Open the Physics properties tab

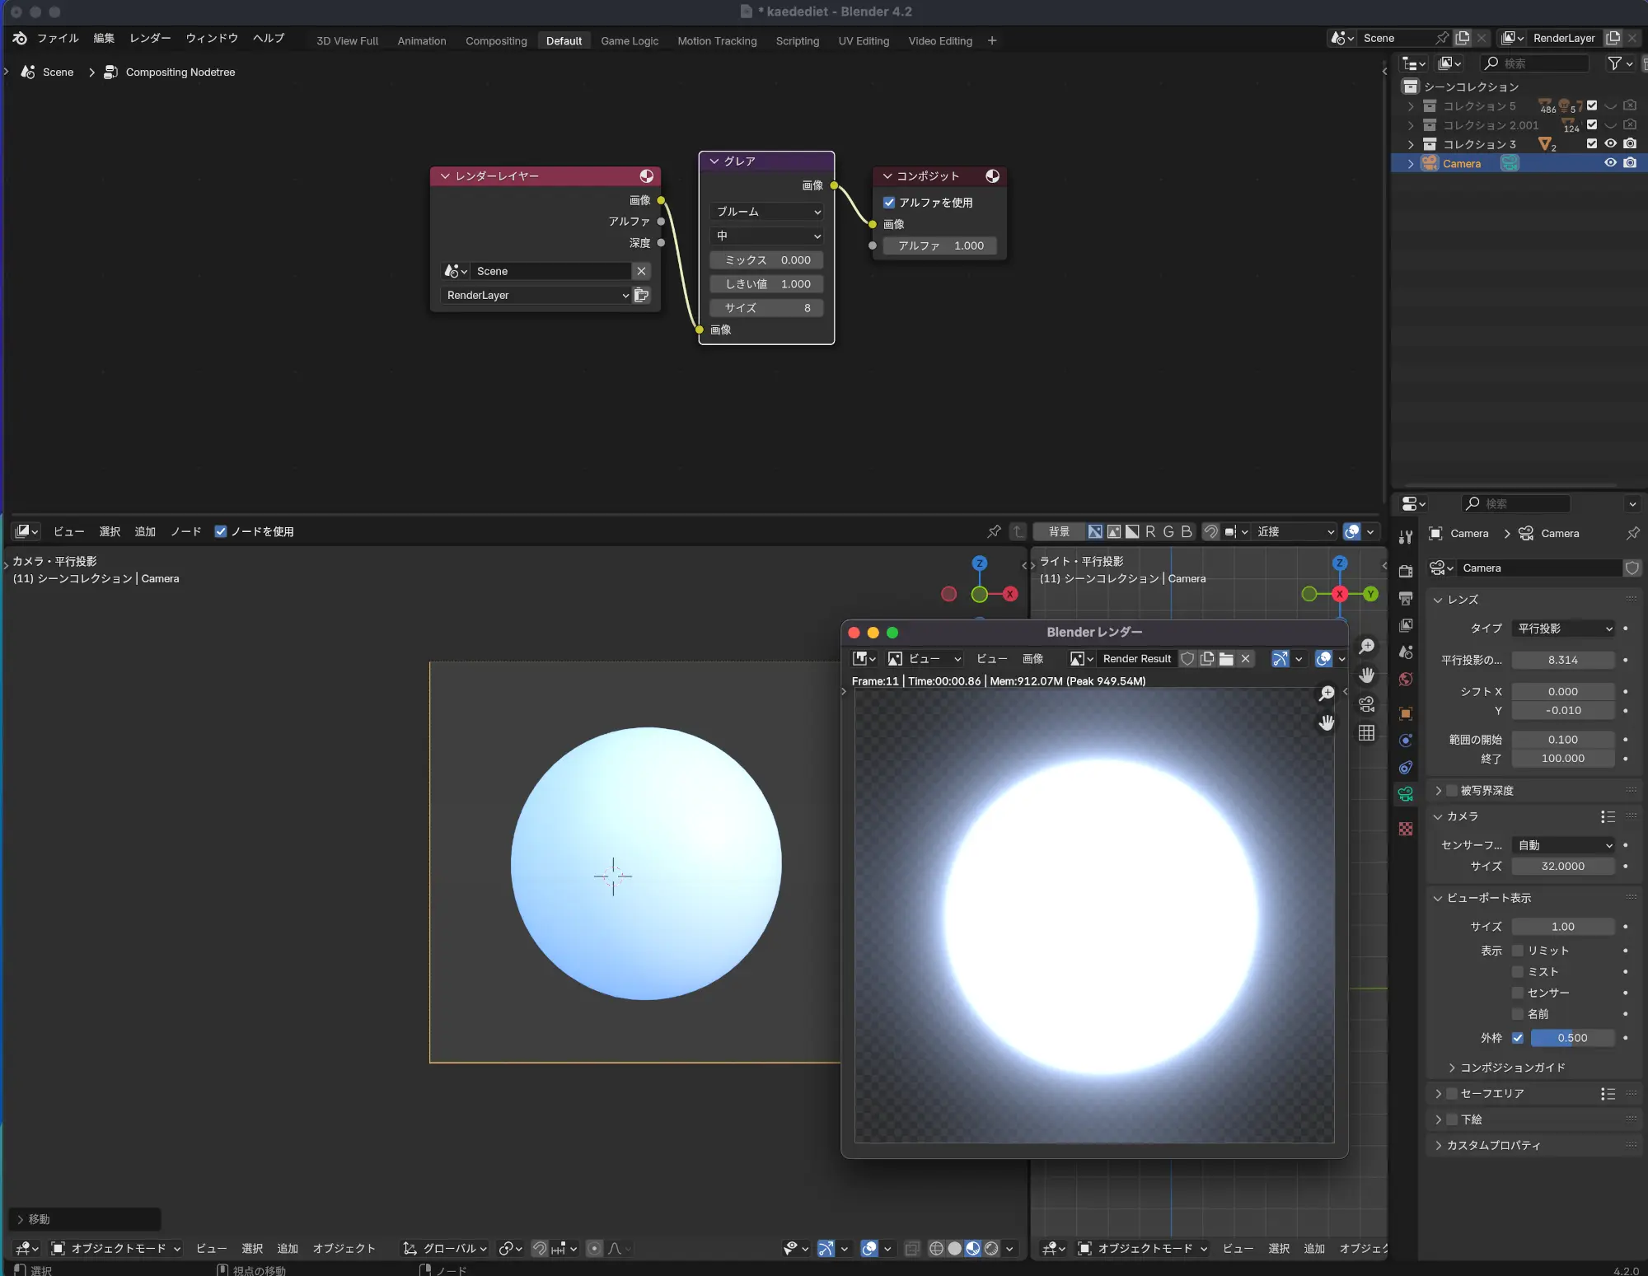[x=1406, y=741]
